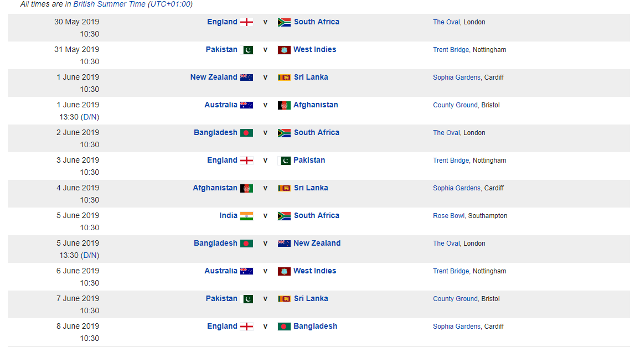Click Afghanistan flag in County Ground Bristol match
Viewport: 635px width, 347px height.
(285, 105)
